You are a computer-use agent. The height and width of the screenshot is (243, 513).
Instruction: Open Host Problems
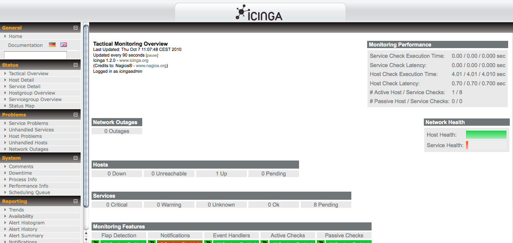[x=25, y=136]
